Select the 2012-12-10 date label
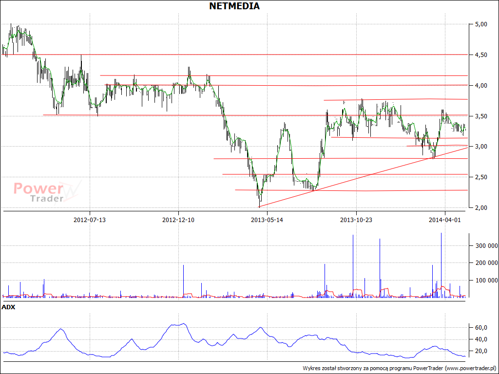 pos(178,220)
